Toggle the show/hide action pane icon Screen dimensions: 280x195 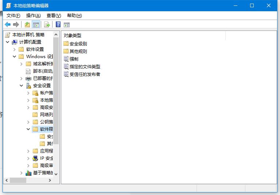point(67,25)
